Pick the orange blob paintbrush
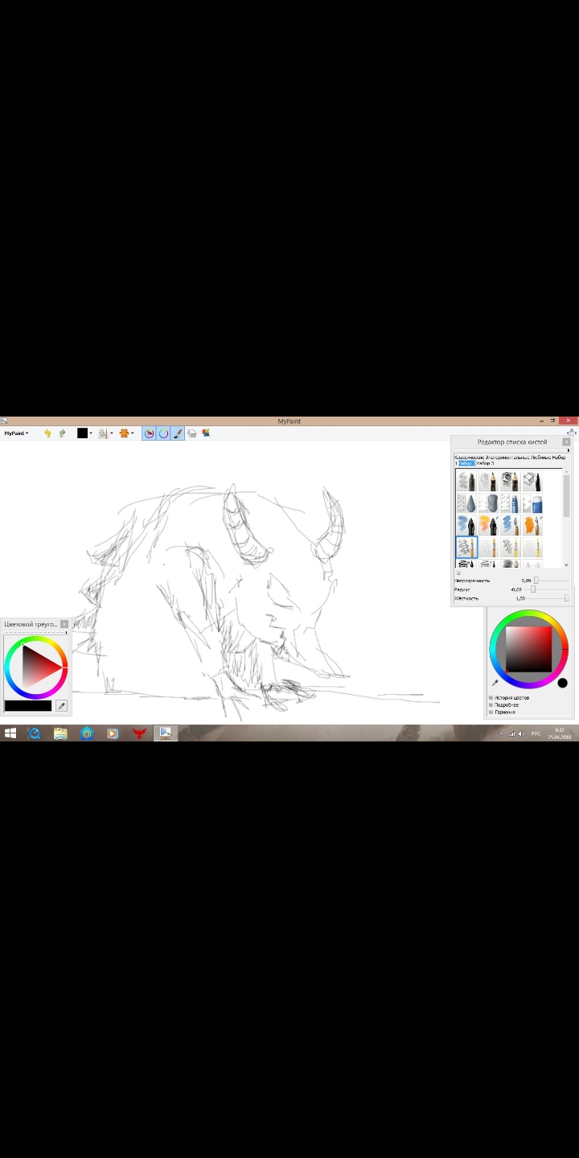 [x=532, y=525]
